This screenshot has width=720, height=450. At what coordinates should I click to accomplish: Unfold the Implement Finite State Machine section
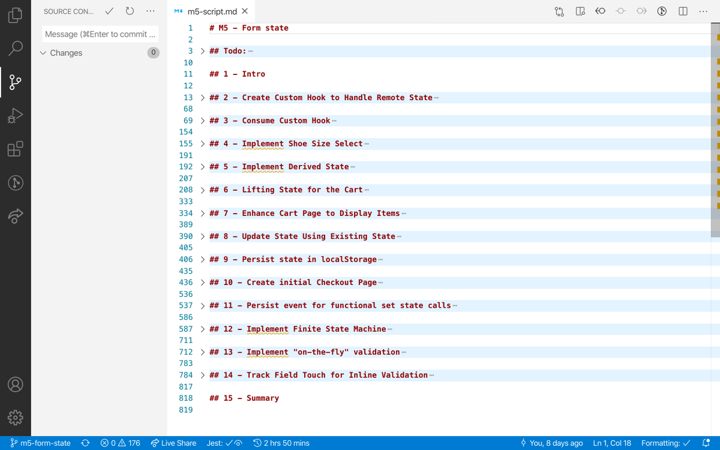point(202,329)
